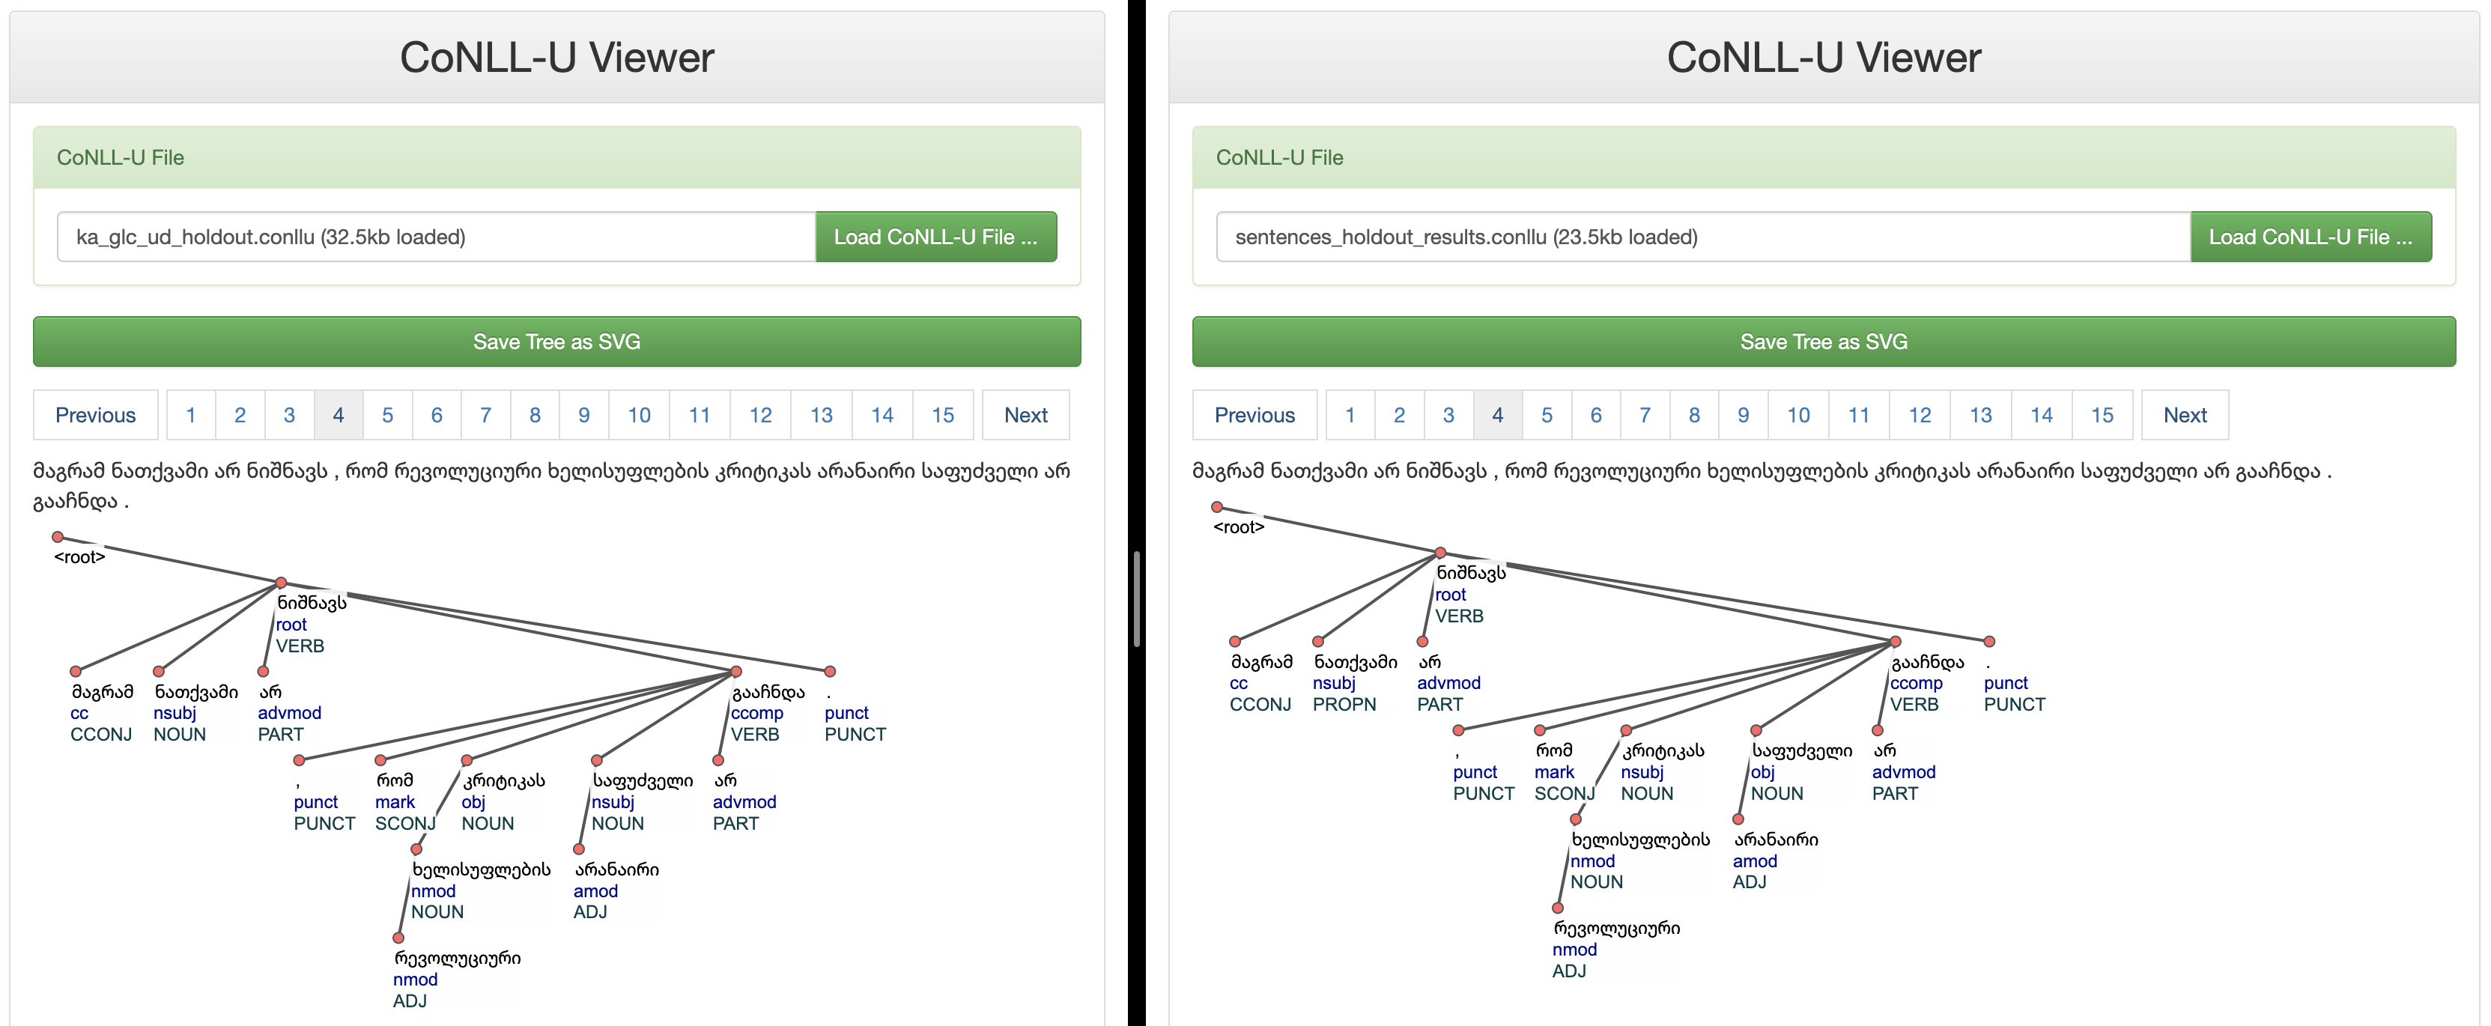The width and height of the screenshot is (2491, 1026).
Task: Select page 10 in left pagination
Action: click(x=638, y=415)
